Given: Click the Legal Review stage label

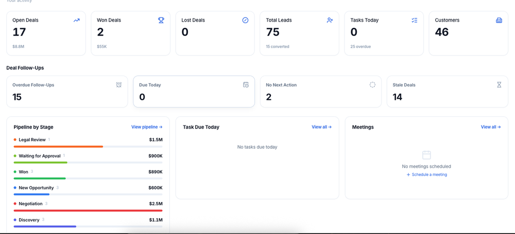Looking at the screenshot, I should coord(32,140).
